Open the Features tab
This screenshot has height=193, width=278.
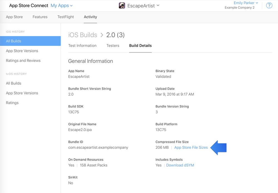pos(40,17)
